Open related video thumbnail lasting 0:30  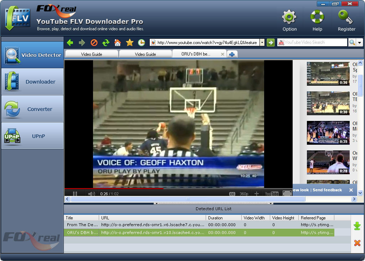tap(328, 103)
